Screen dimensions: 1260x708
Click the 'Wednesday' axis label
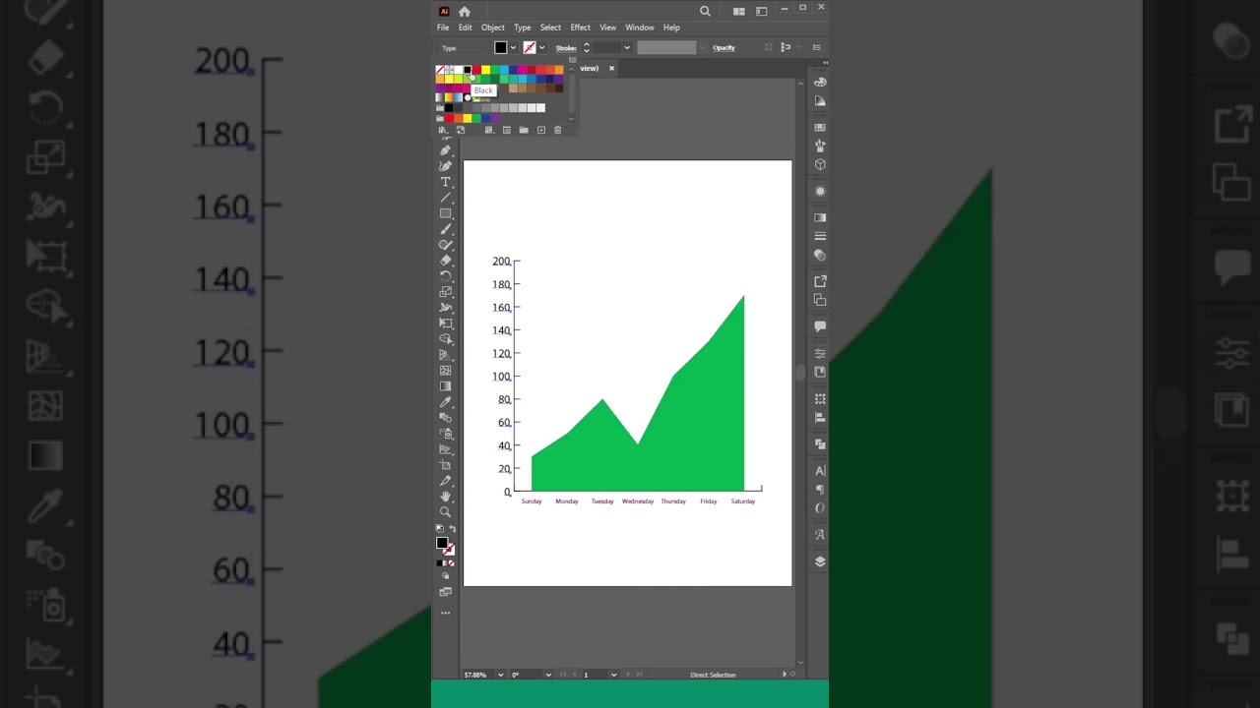click(x=638, y=501)
